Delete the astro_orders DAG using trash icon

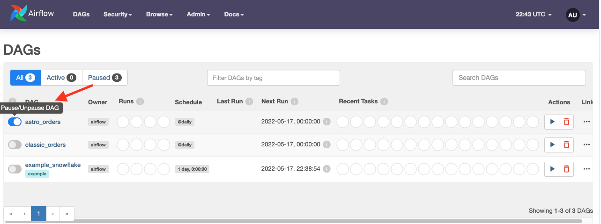pyautogui.click(x=566, y=122)
